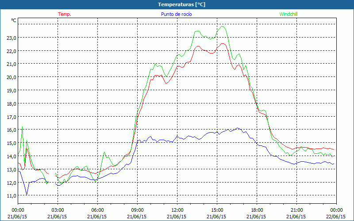Viewport: 354px width, 221px height.
Task: Click the 18:00 time axis label
Action: (256, 210)
